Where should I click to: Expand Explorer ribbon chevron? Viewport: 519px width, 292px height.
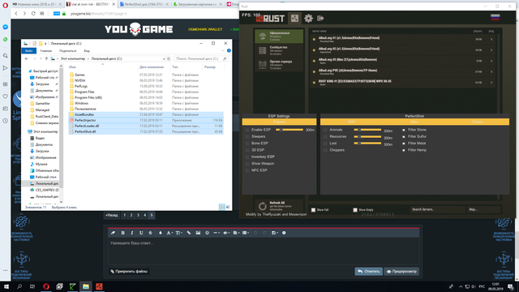coord(223,50)
